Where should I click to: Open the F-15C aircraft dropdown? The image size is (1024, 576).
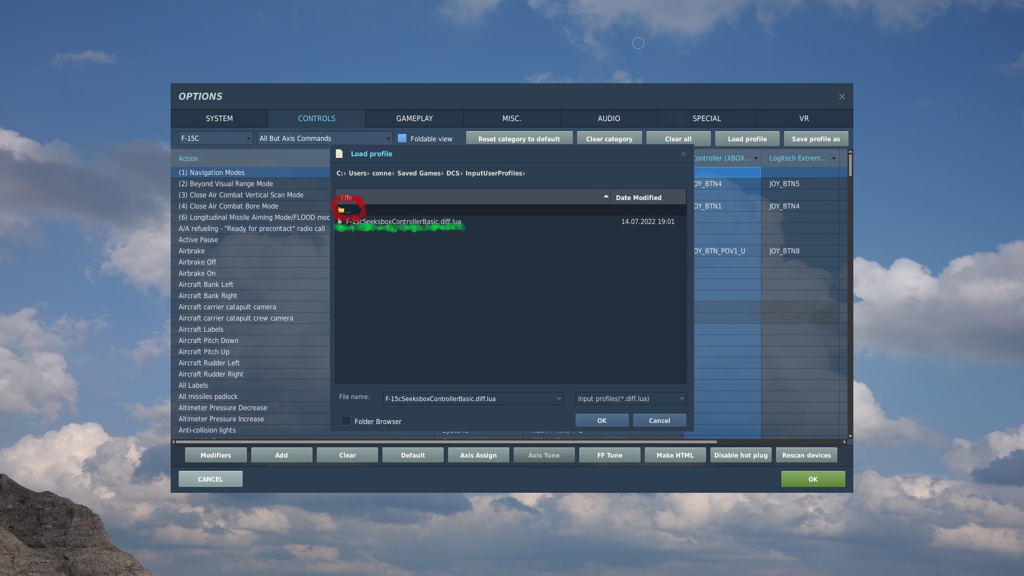tap(215, 139)
